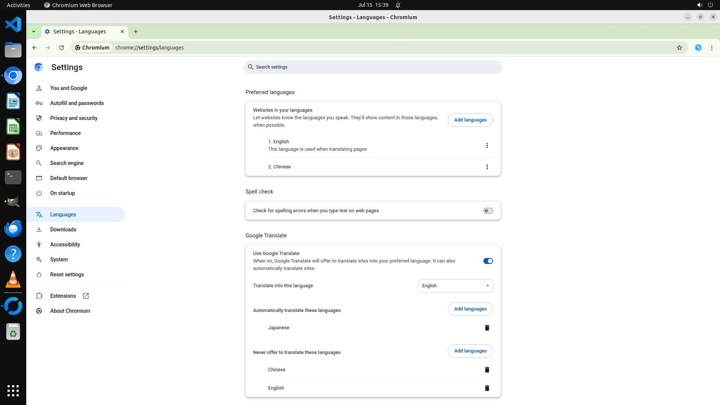Screen dimensions: 720x405
Task: Click the Search settings field
Action: (373, 67)
